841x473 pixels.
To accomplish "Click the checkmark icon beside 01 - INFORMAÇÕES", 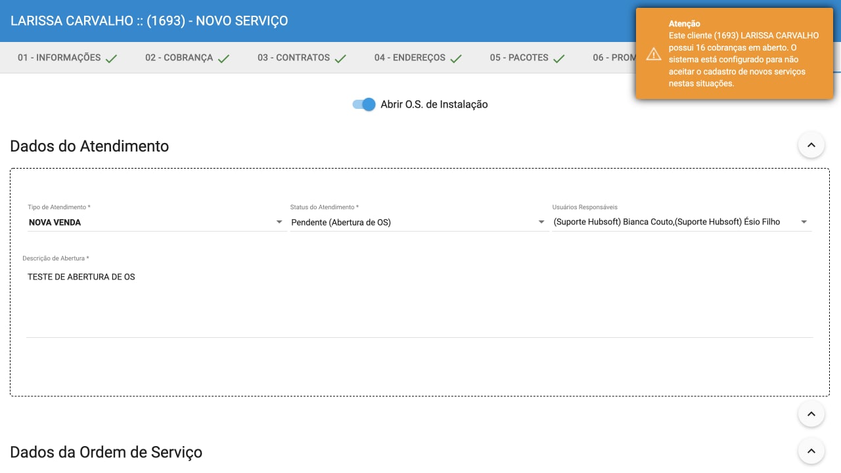I will [x=111, y=58].
